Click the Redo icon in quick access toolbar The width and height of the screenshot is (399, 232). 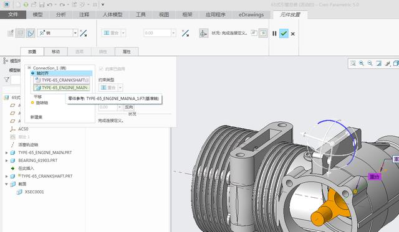62,4
